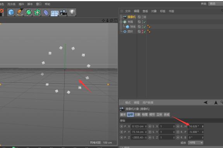Select the blue Bend deformer icon

tap(46, 12)
